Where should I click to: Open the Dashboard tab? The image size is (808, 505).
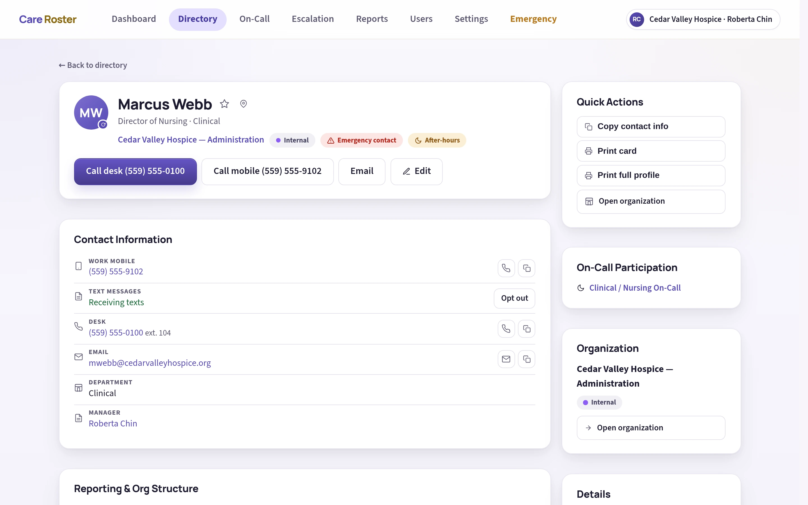coord(134,19)
